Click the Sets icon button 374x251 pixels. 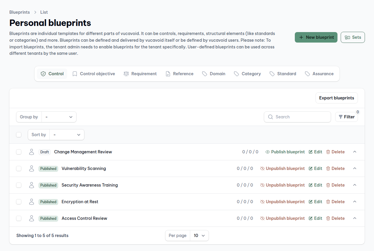coord(347,37)
